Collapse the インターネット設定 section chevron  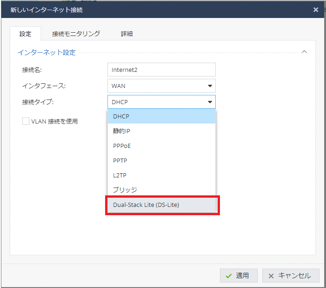304,52
